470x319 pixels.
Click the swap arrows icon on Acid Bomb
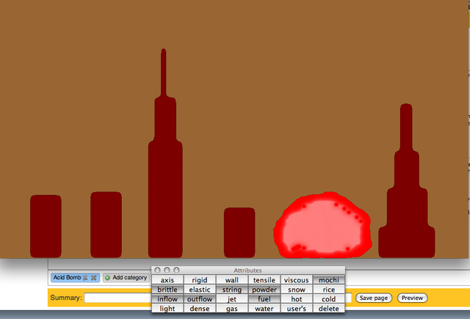tap(85, 278)
